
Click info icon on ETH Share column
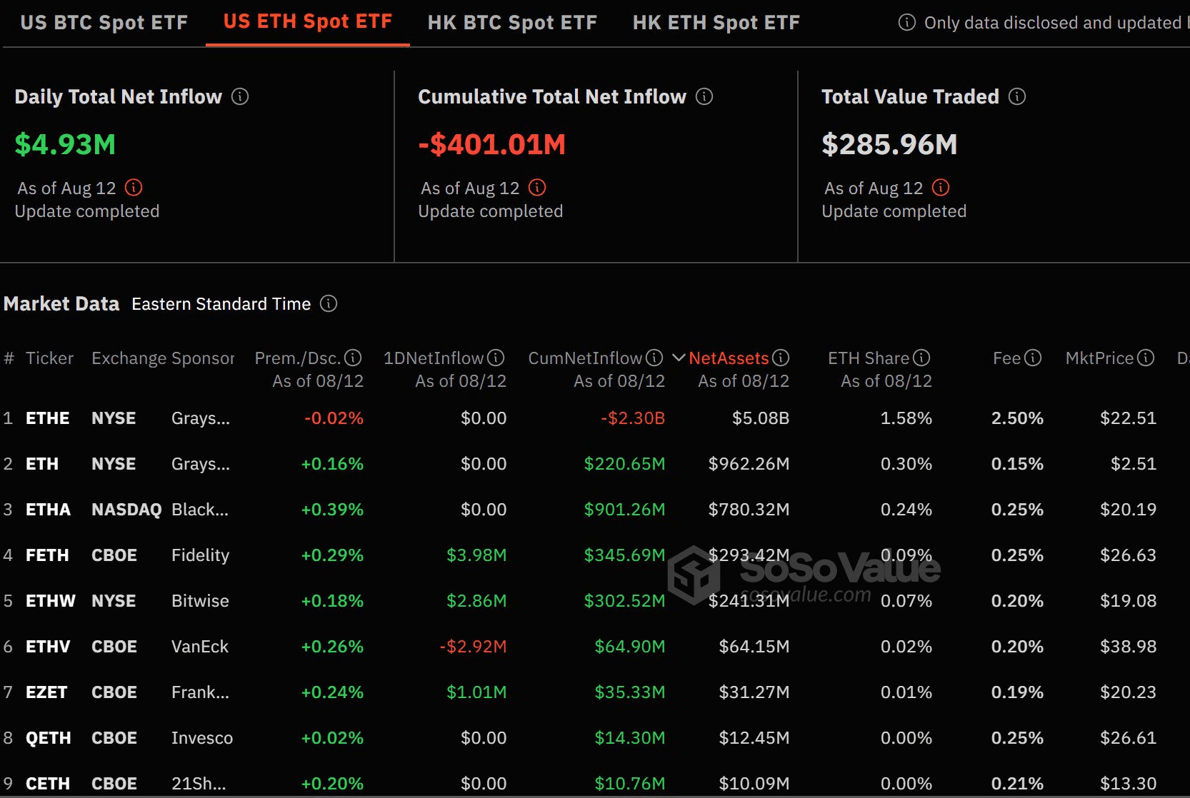click(x=921, y=358)
